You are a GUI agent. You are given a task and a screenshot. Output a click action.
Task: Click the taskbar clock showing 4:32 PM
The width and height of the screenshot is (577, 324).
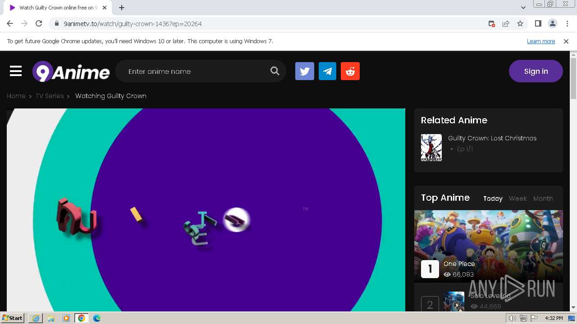click(554, 318)
